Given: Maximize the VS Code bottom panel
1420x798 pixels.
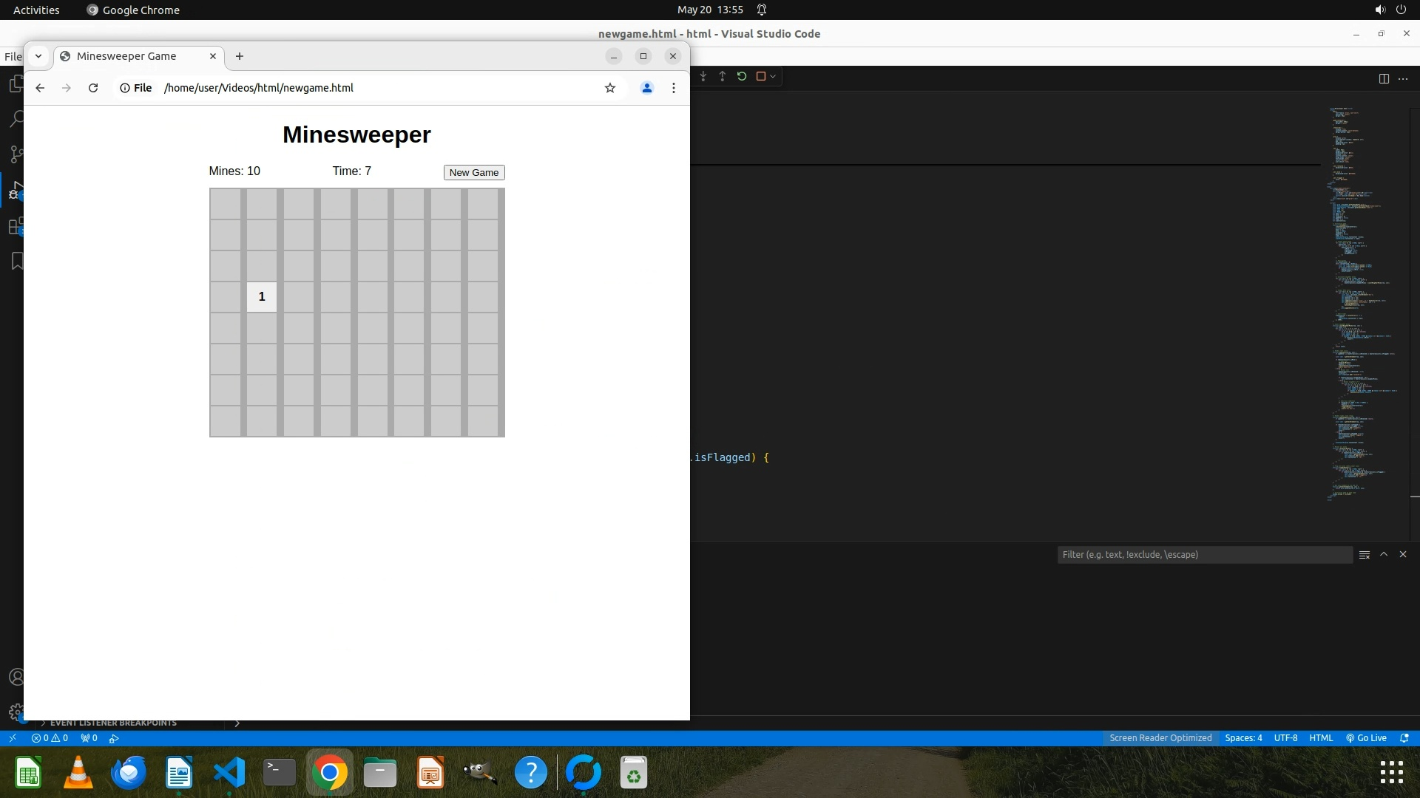Looking at the screenshot, I should tap(1384, 554).
